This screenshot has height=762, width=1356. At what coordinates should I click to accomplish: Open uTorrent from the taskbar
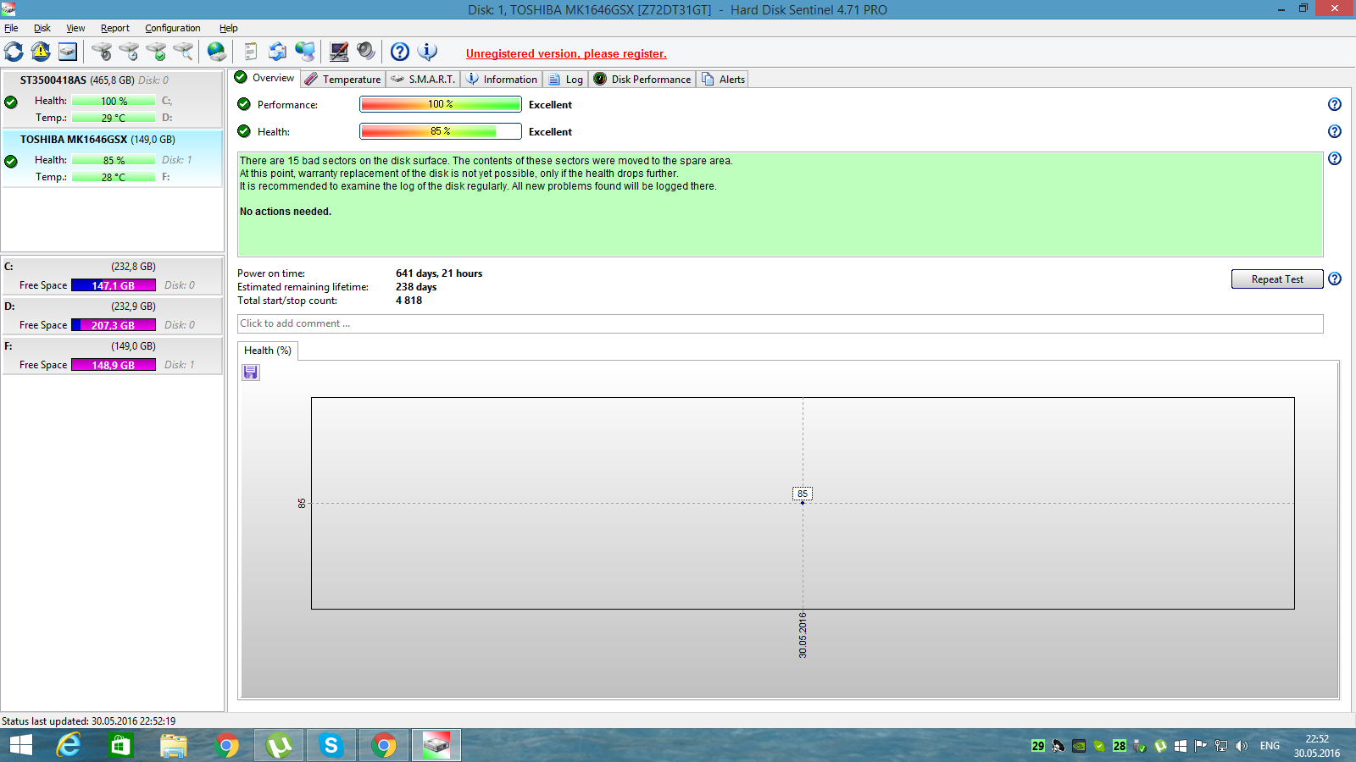pos(279,745)
